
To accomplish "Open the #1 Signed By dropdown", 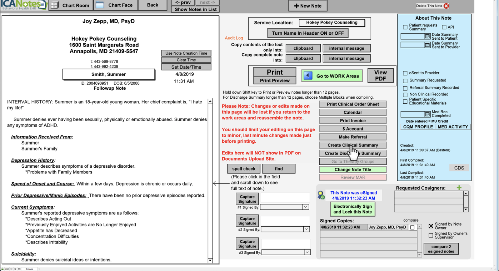I will tap(306, 207).
